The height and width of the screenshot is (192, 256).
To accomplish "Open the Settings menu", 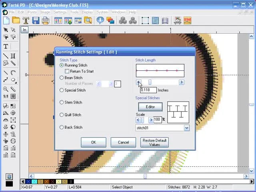I will 60,12.
